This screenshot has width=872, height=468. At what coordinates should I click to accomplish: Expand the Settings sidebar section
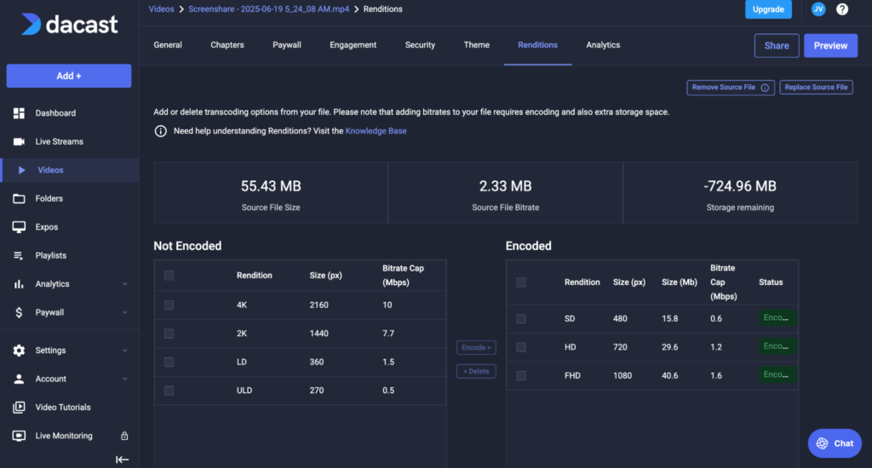click(x=125, y=351)
